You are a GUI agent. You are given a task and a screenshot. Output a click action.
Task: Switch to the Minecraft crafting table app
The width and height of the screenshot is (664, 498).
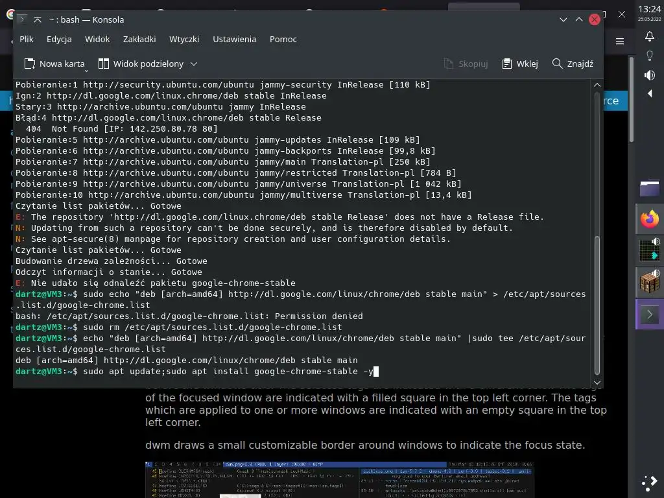pyautogui.click(x=650, y=281)
